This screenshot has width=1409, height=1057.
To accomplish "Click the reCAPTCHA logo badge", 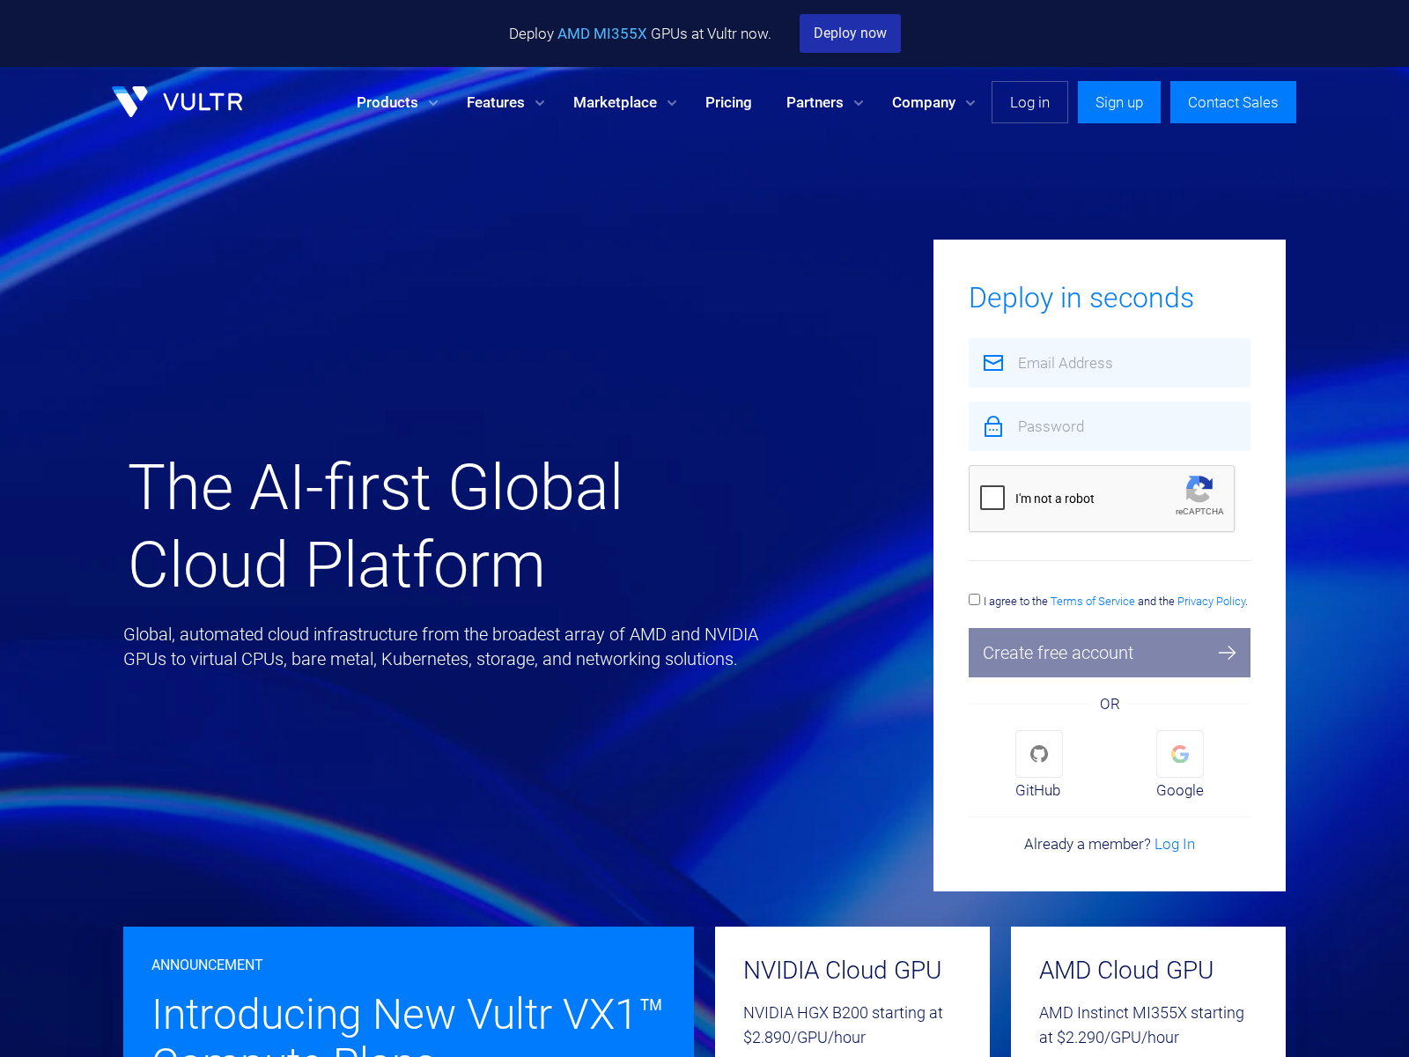I will [x=1199, y=492].
